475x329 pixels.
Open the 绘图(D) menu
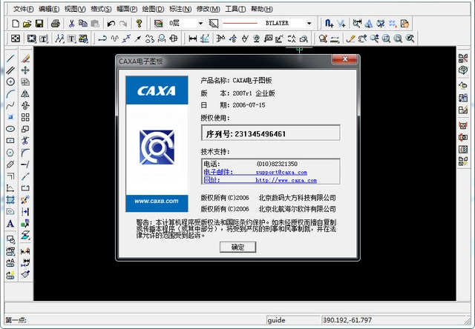coord(153,9)
